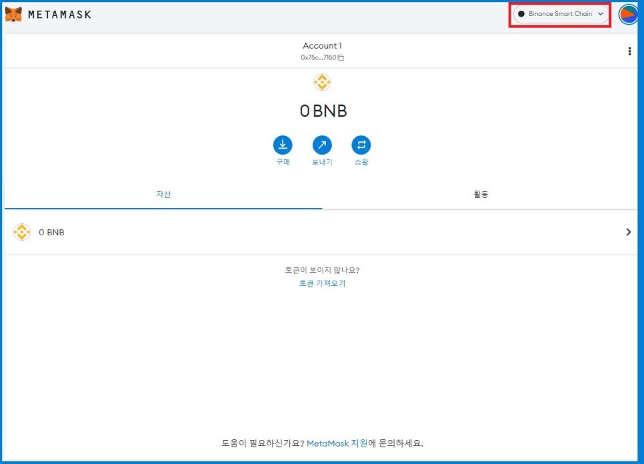This screenshot has height=464, width=644.
Task: Open the MetaMask 지원 support link
Action: (337, 443)
